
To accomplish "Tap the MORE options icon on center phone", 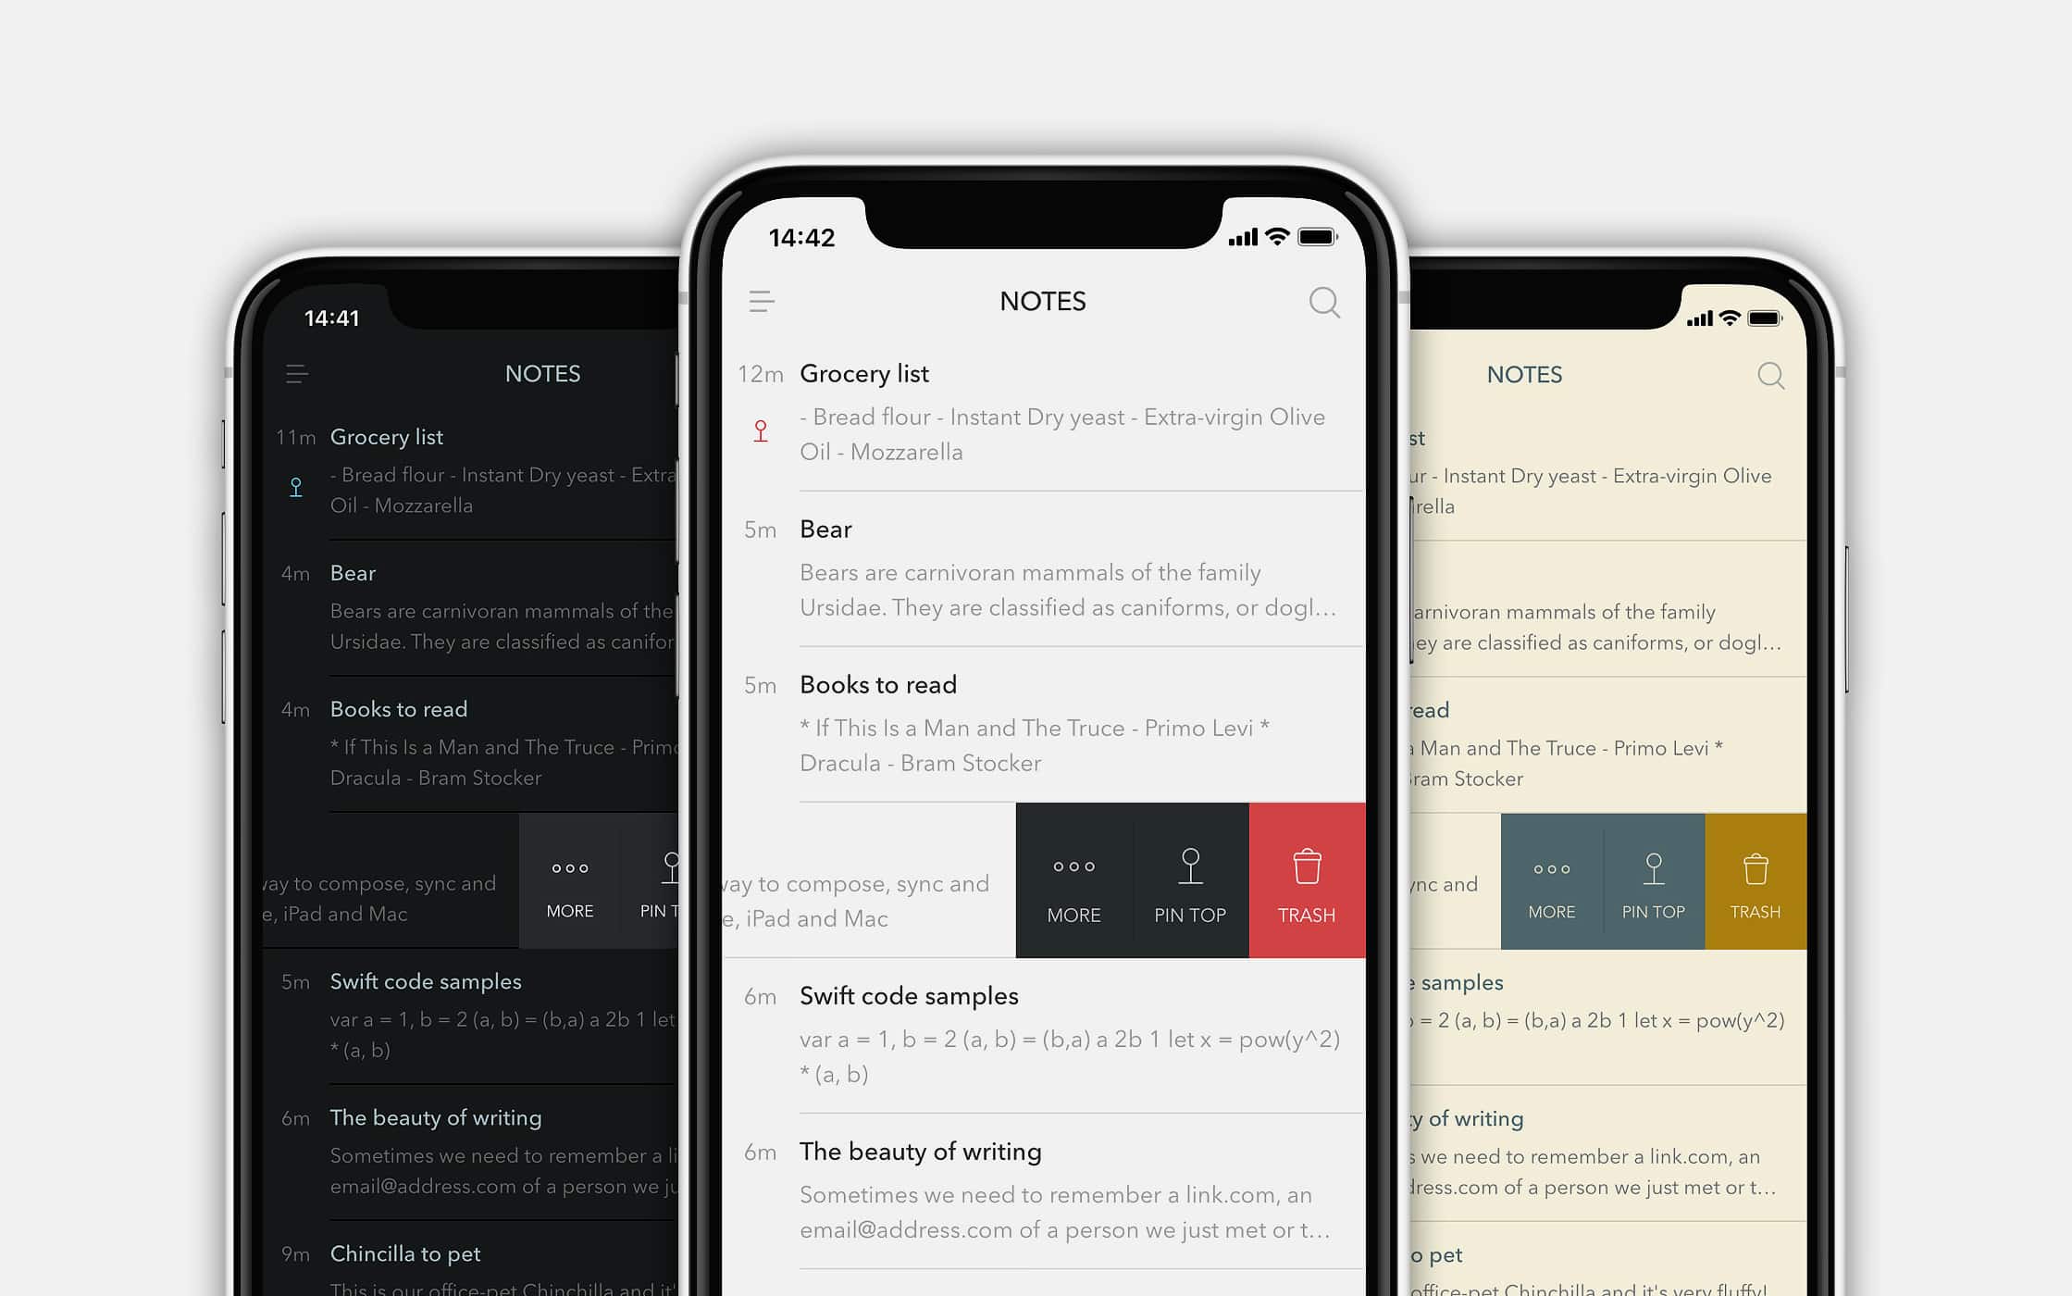I will point(1073,881).
